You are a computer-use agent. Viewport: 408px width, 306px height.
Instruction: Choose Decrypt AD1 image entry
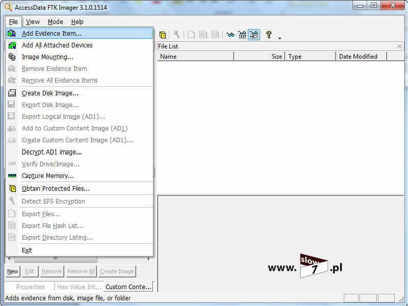pos(80,152)
